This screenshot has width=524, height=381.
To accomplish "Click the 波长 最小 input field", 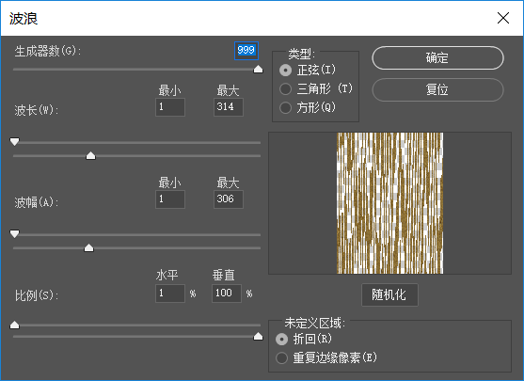I will [170, 107].
